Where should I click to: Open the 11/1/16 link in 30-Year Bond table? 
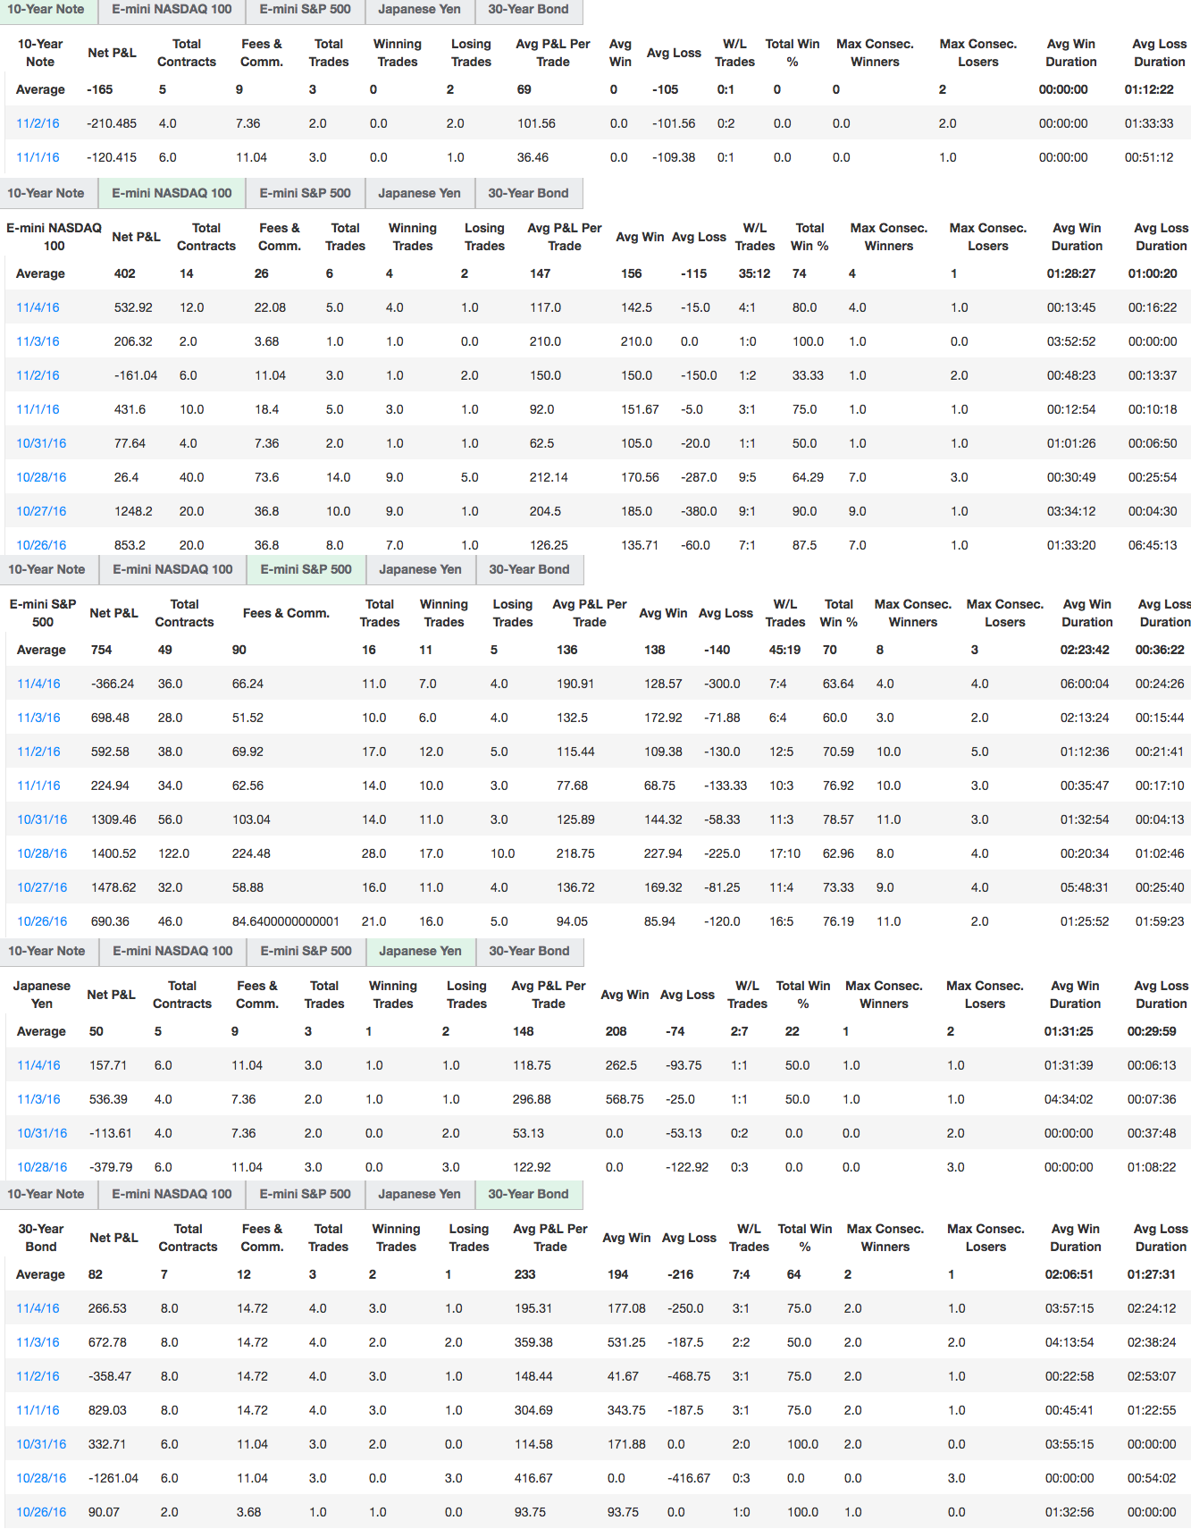(x=38, y=1410)
